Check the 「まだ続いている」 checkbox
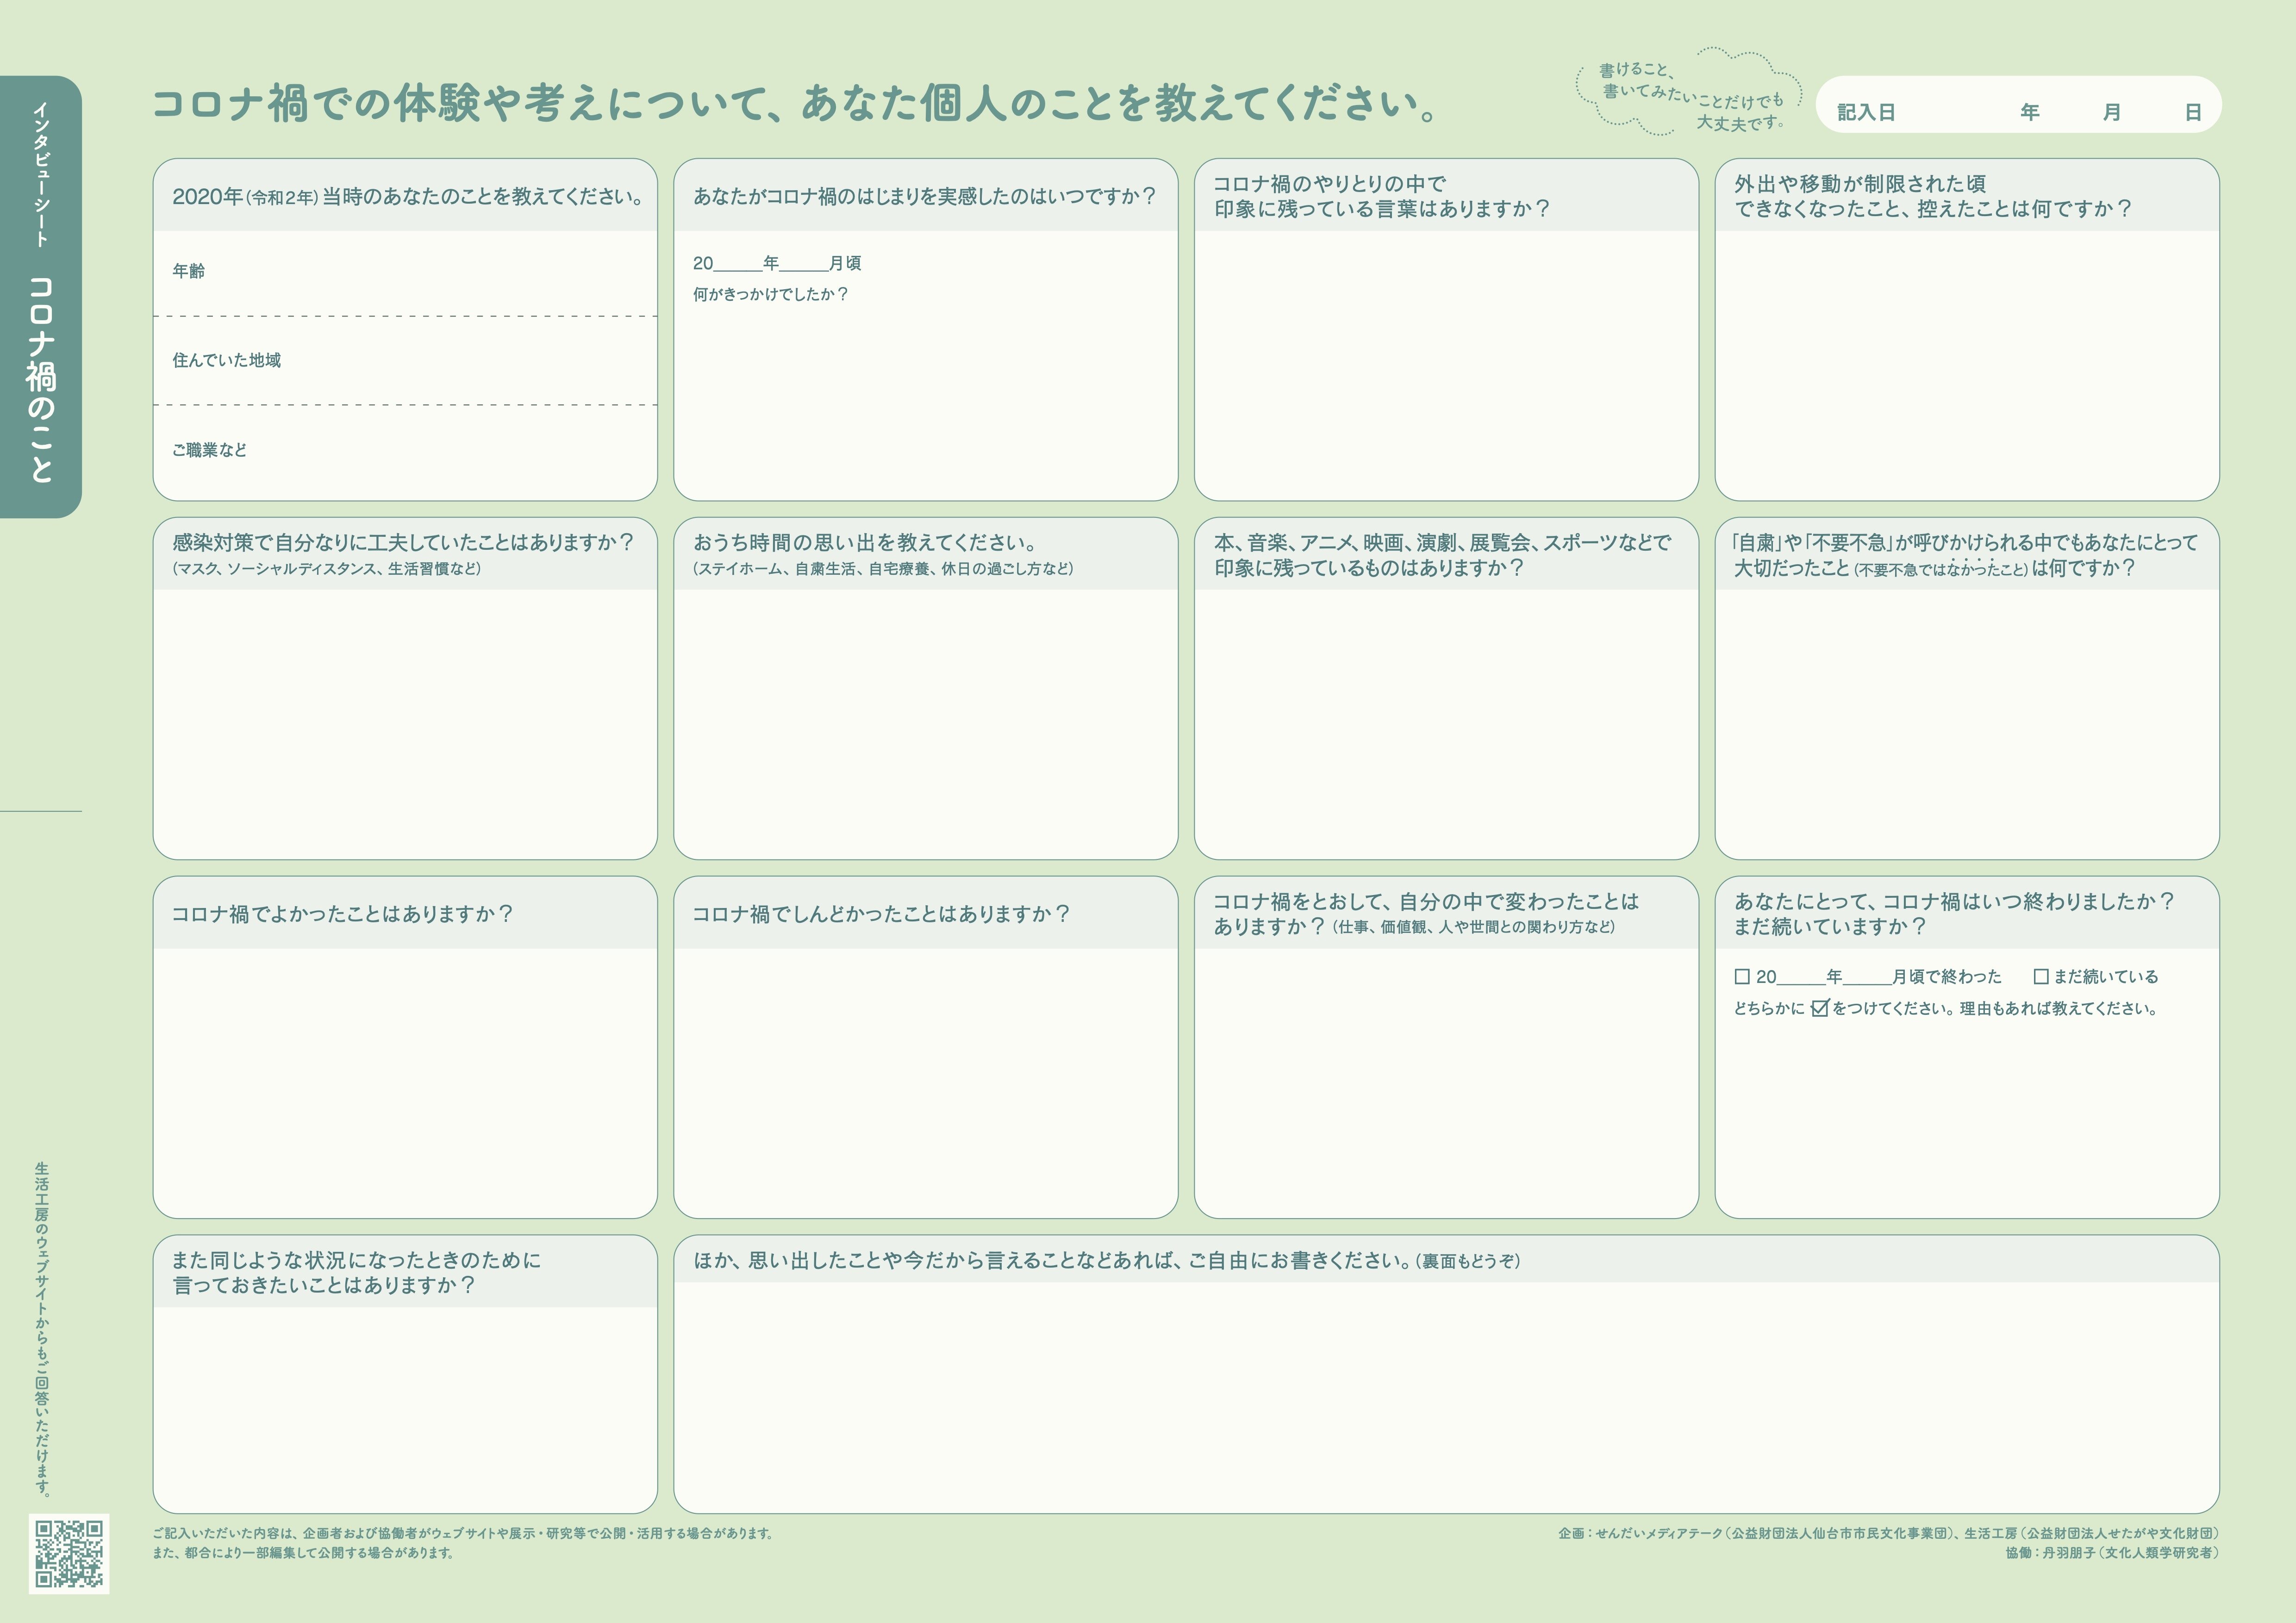The image size is (2296, 1623). pos(2042,975)
